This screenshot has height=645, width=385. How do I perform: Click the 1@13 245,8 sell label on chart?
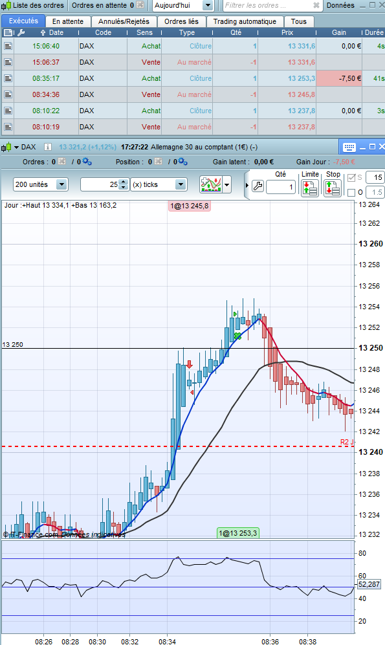[x=189, y=206]
